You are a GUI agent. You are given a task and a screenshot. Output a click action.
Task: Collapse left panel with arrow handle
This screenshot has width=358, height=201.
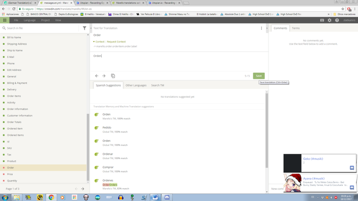point(91,28)
